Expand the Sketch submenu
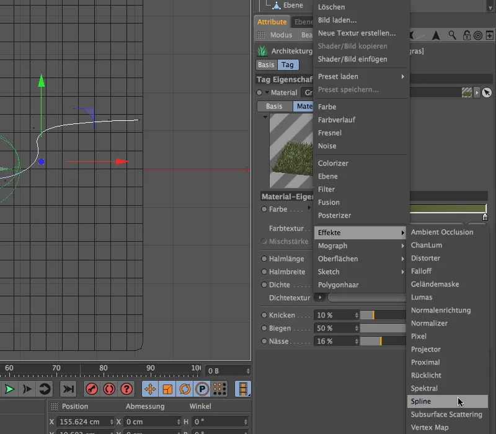 click(361, 272)
